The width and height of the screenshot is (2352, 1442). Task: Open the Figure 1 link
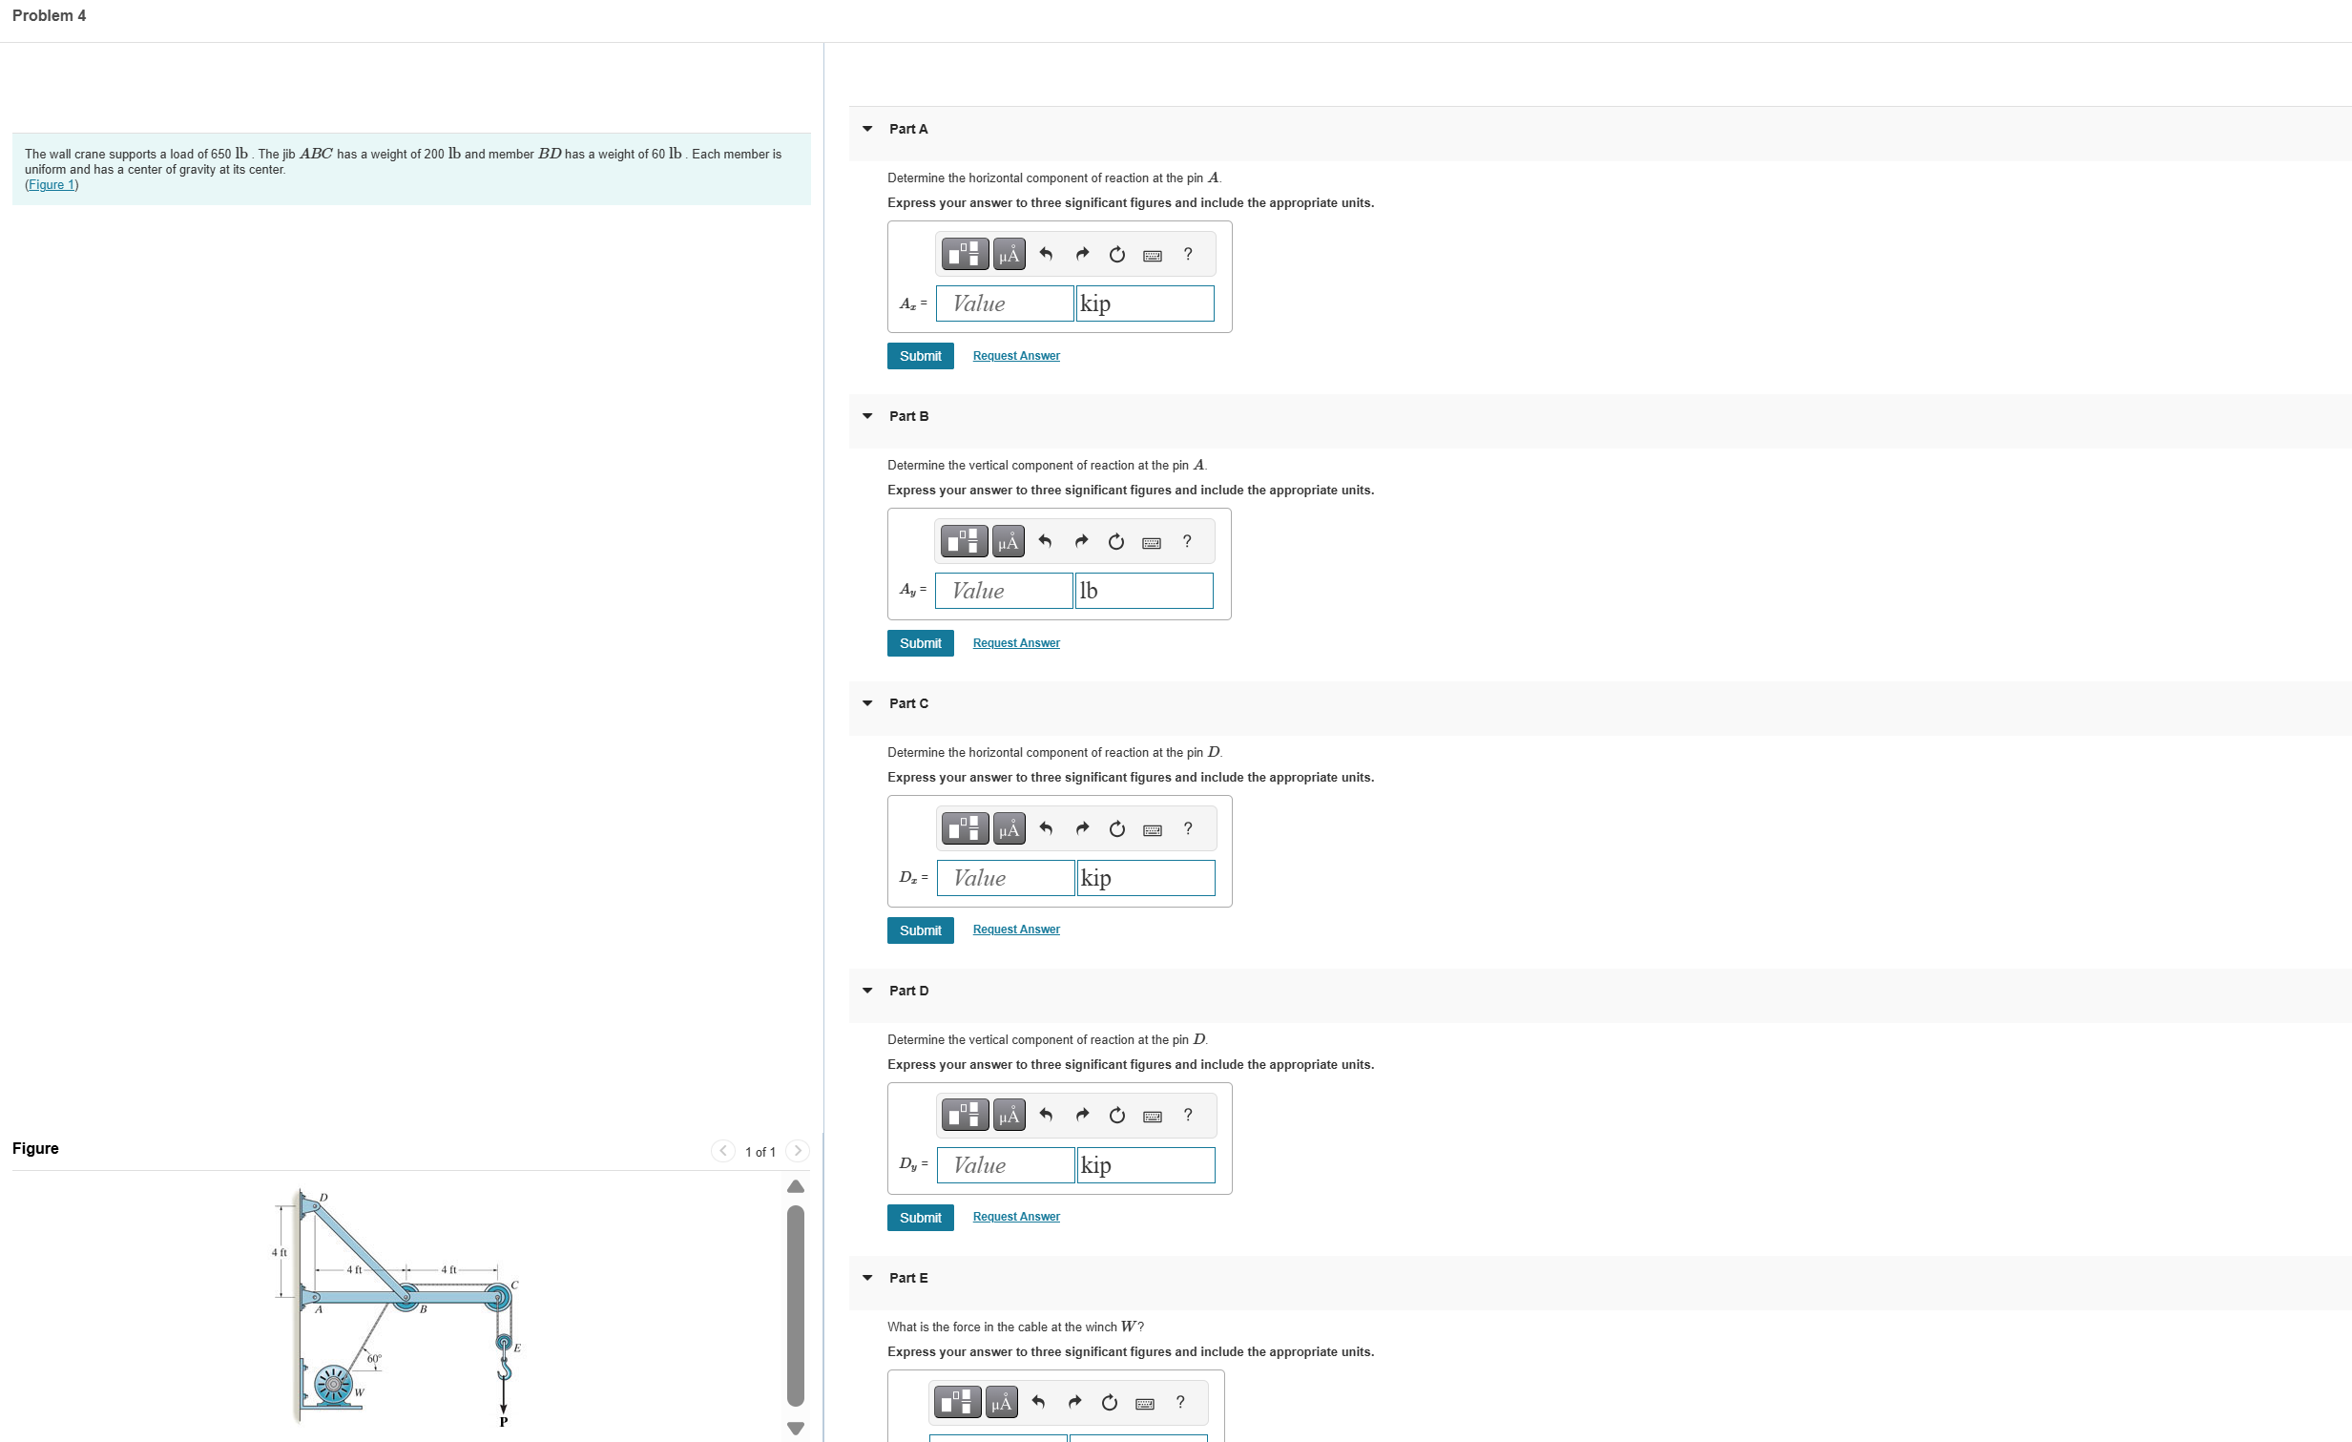click(52, 185)
